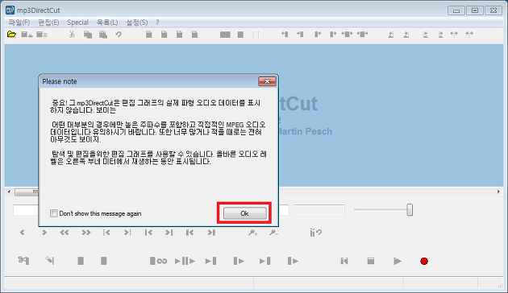This screenshot has width=508, height=293.
Task: Click the double left chevron rewind icon
Action: click(65, 232)
